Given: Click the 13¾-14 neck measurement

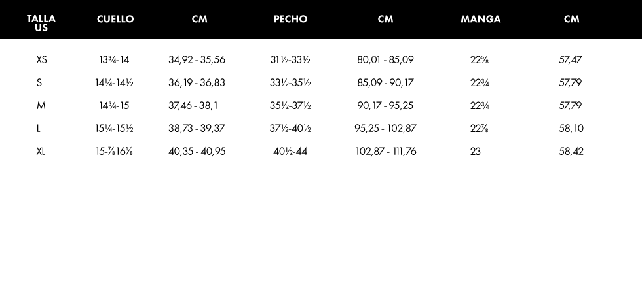Looking at the screenshot, I should tap(115, 60).
